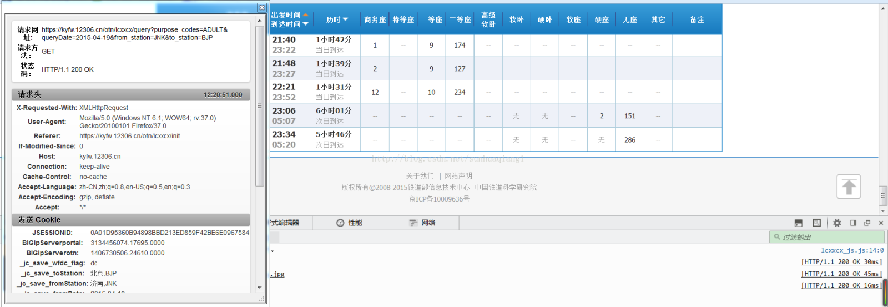Viewport: 888px width, 307px height.
Task: Sort by arrival time descending arrow
Action: [x=305, y=24]
